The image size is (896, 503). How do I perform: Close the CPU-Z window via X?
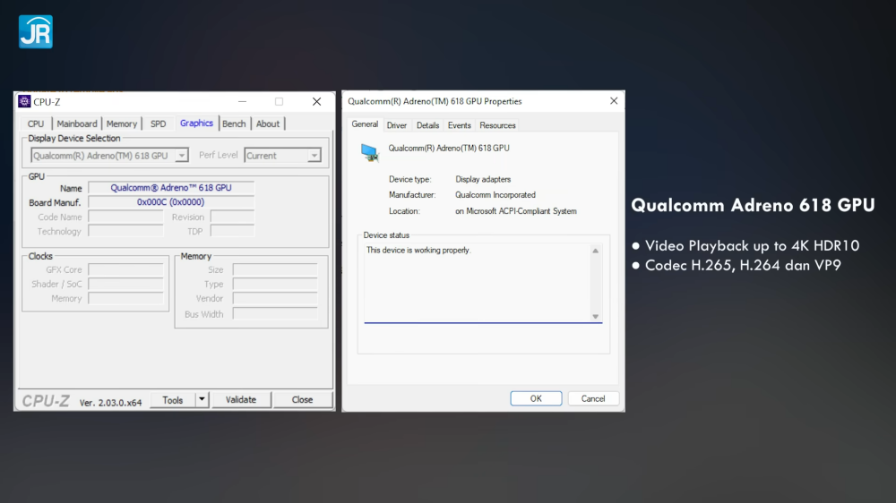(316, 102)
